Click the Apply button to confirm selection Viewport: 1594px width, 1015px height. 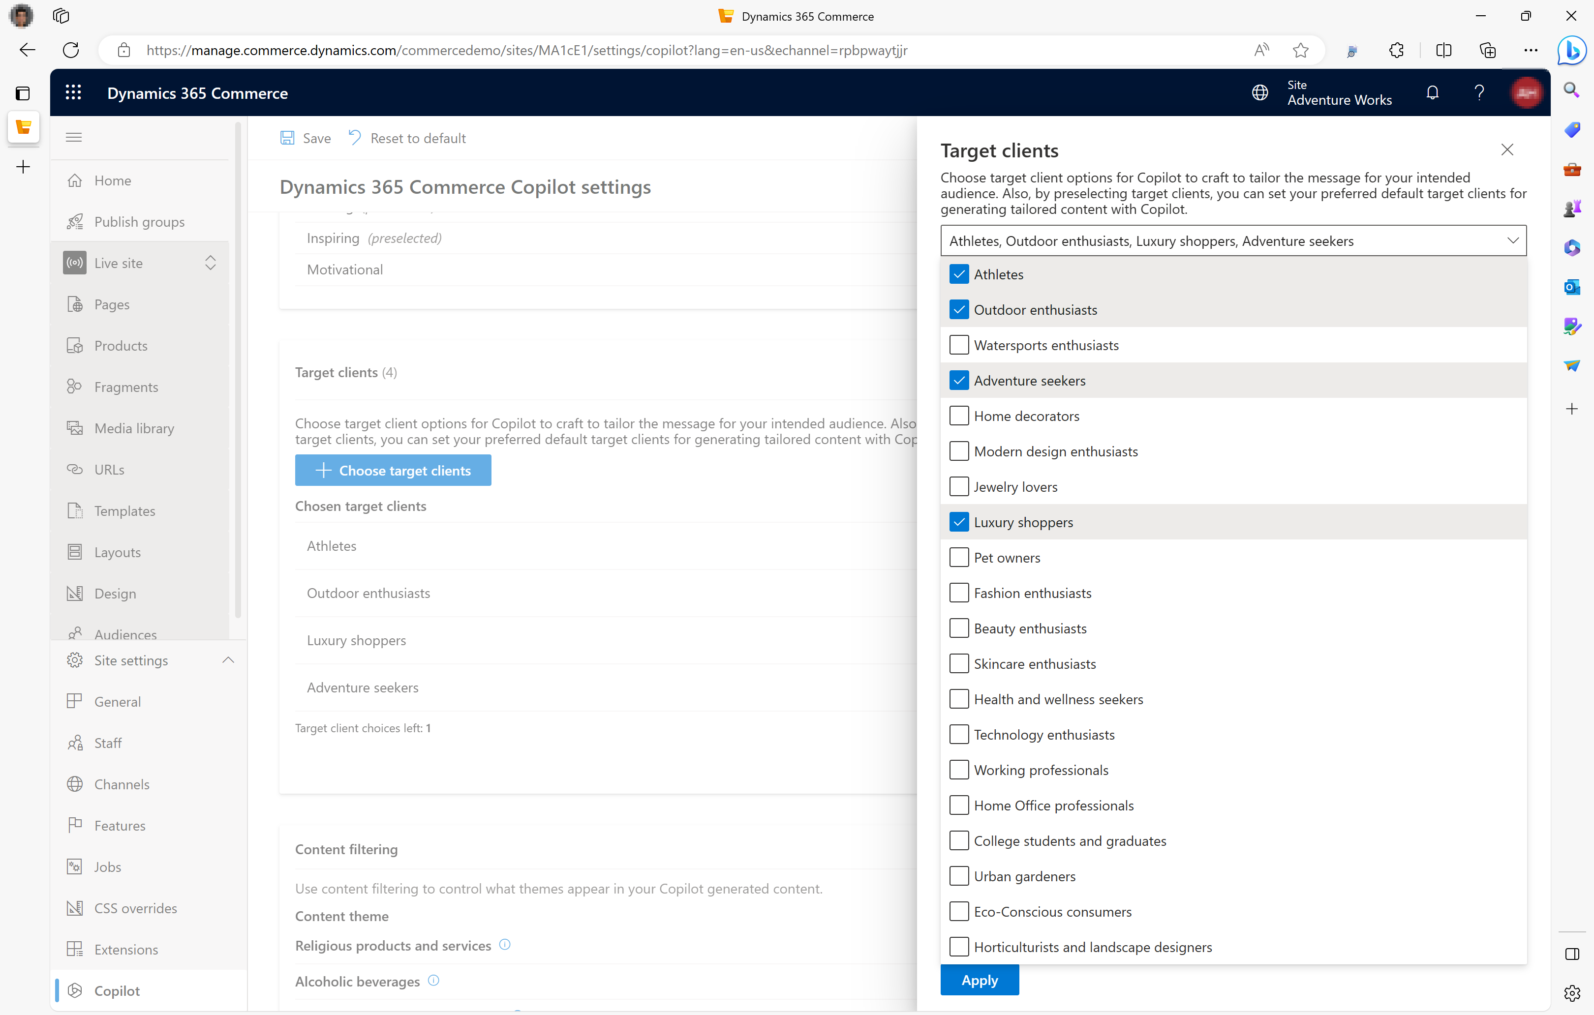[x=981, y=980]
